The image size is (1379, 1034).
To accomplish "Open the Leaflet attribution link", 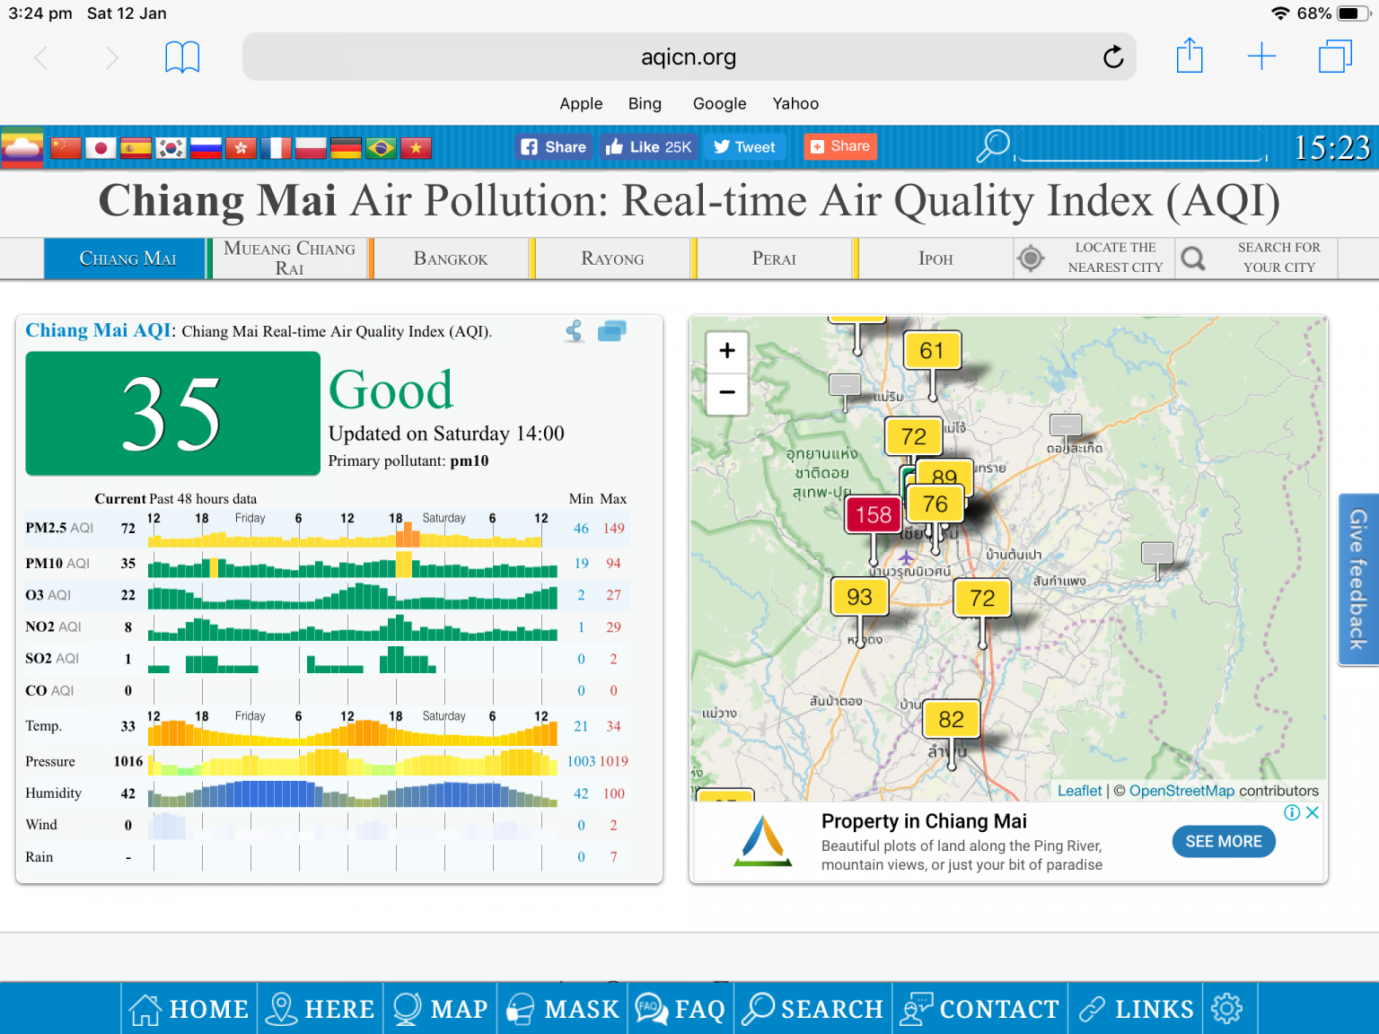I will 1079,791.
